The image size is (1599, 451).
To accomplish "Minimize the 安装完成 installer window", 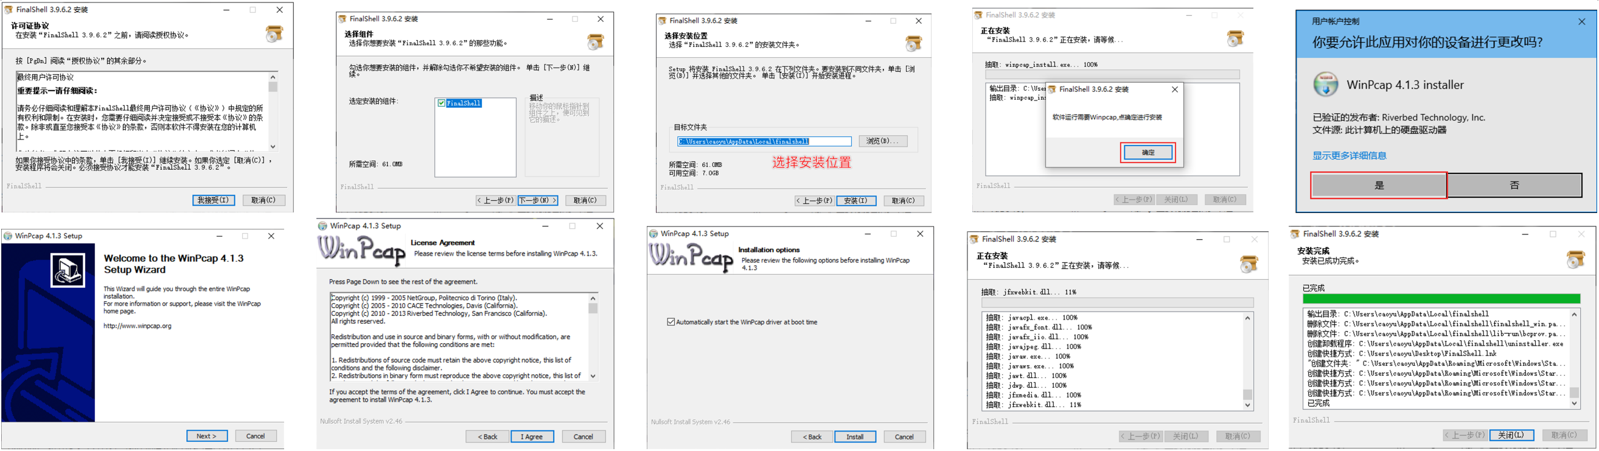I will click(1525, 234).
